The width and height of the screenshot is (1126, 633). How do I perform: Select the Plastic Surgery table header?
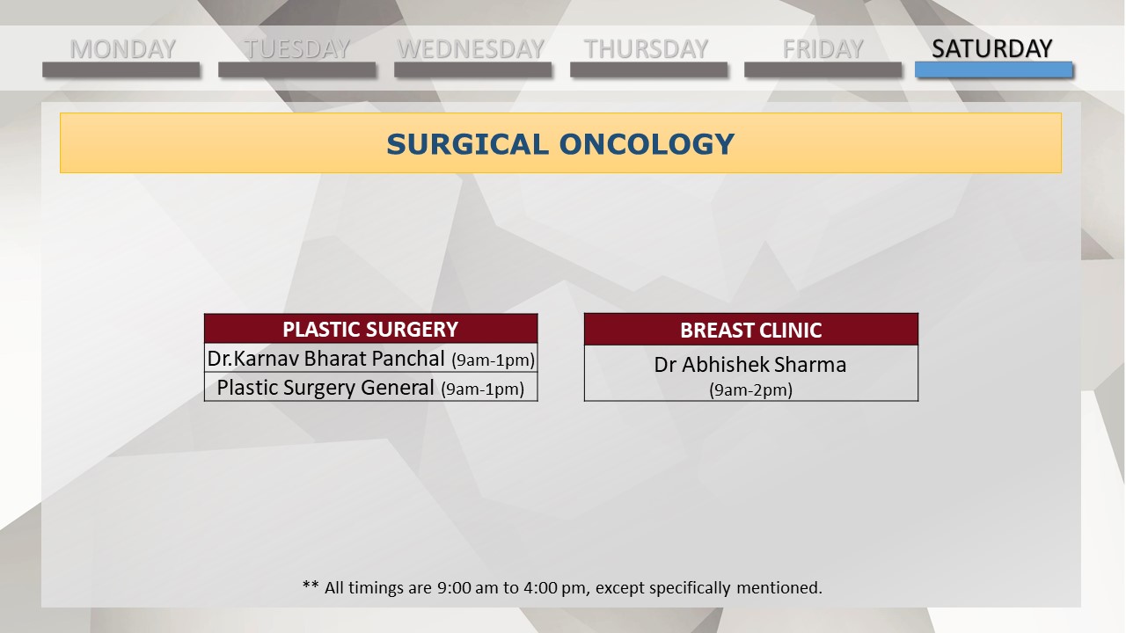click(370, 329)
